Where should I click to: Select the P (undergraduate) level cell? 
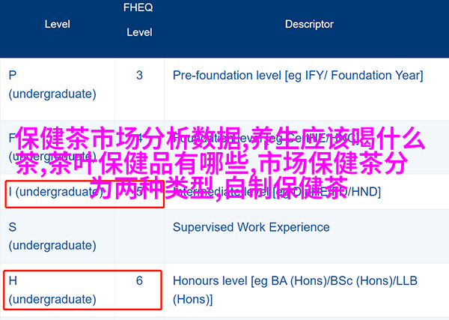point(52,85)
